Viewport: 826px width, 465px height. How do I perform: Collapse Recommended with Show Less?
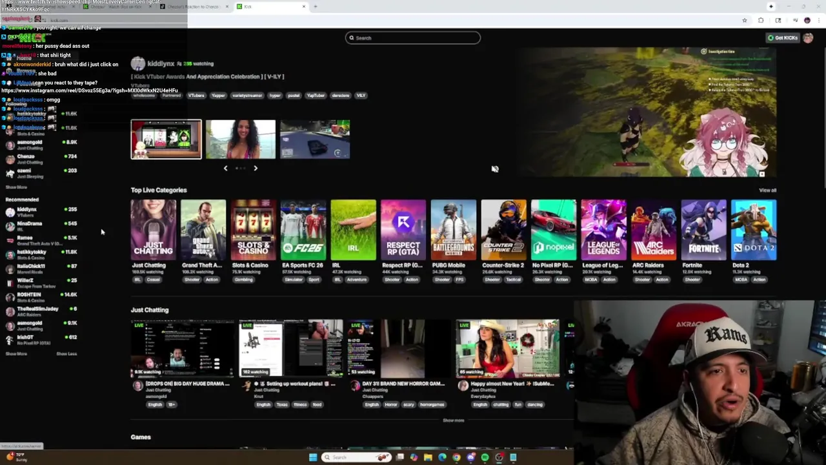pyautogui.click(x=66, y=353)
